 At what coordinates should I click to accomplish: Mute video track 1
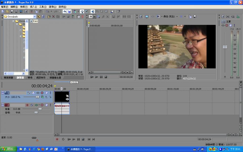47,93
